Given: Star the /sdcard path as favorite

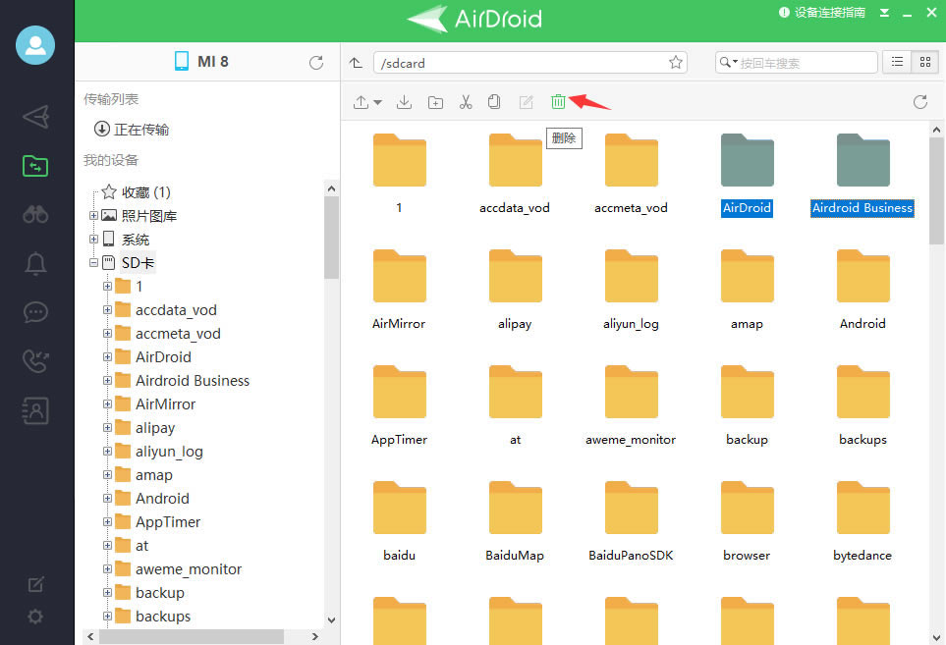Looking at the screenshot, I should coord(675,61).
